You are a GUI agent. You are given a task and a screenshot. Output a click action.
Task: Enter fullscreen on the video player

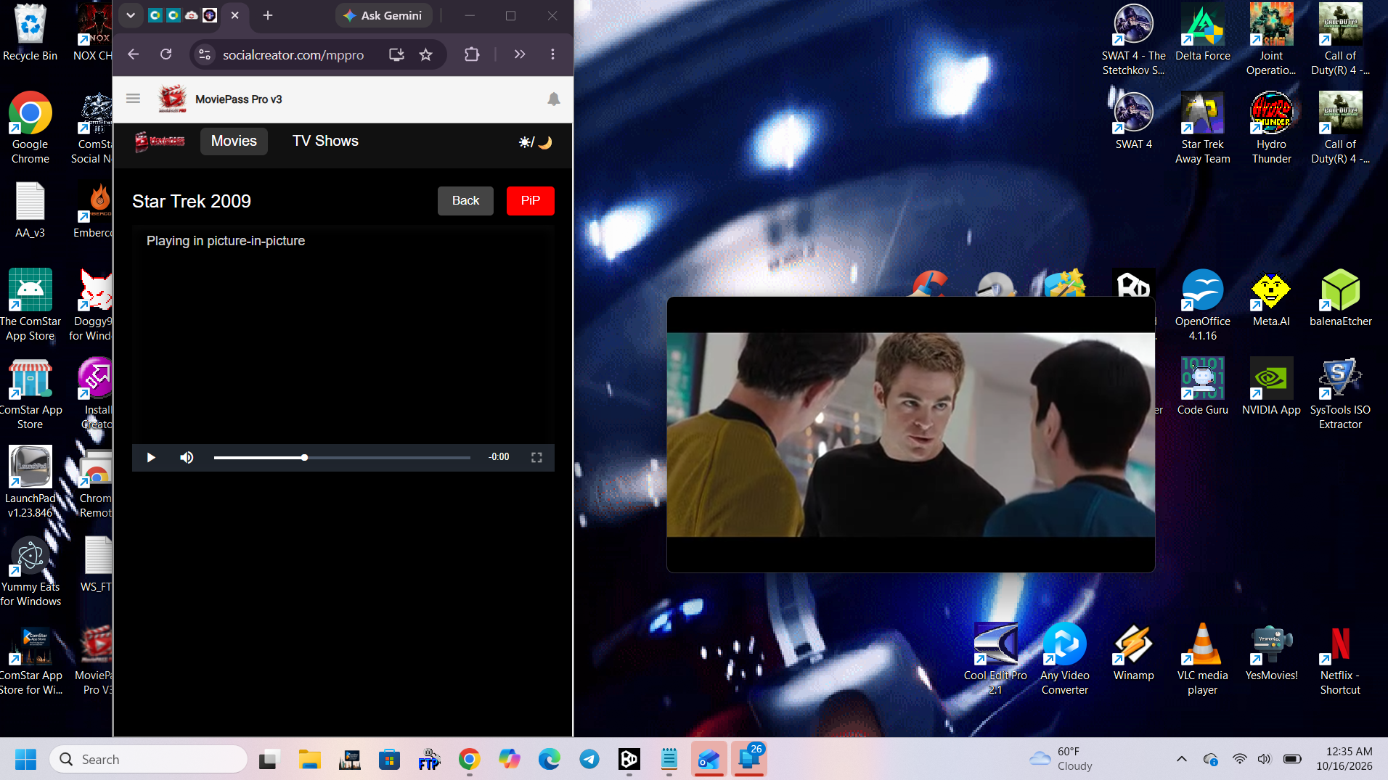(x=536, y=457)
